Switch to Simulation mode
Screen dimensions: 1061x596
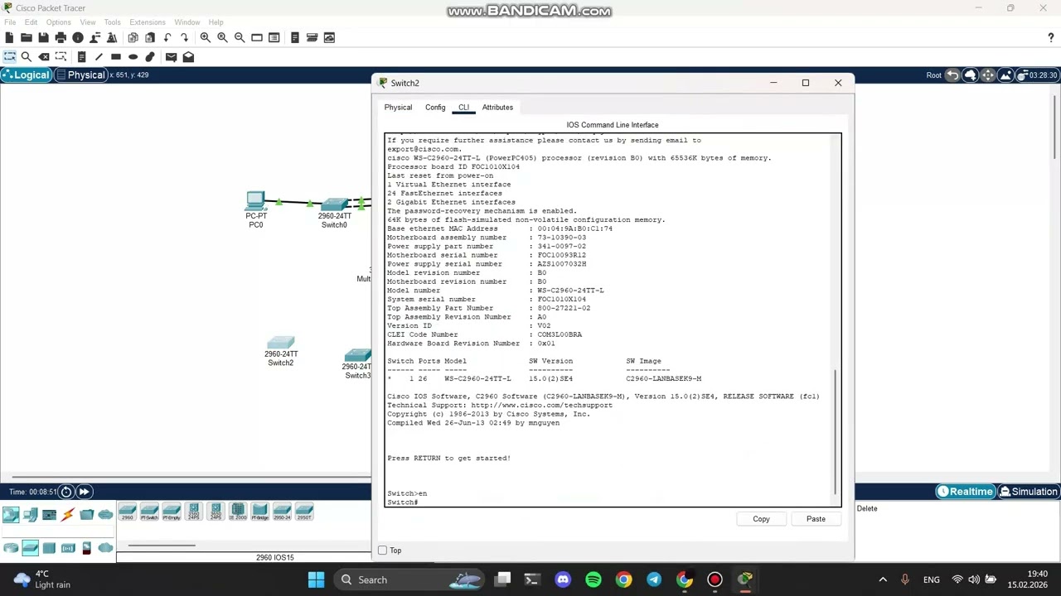click(x=1029, y=492)
